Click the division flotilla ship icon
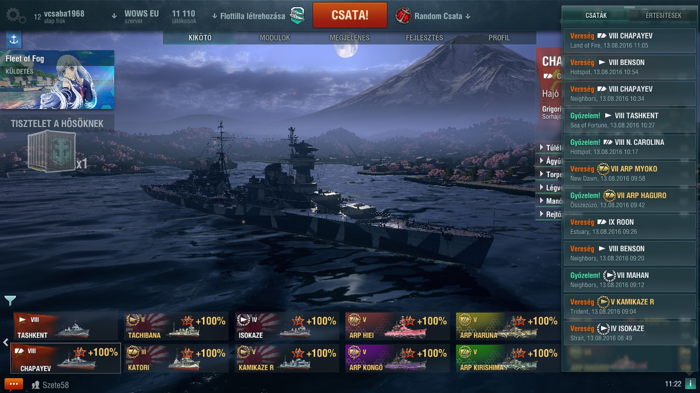Viewport: 700px width, 393px height. [297, 16]
